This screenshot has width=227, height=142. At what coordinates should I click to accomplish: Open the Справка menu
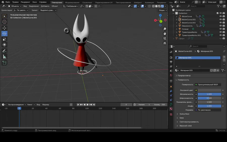tap(43, 2)
